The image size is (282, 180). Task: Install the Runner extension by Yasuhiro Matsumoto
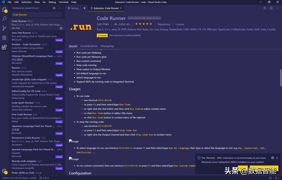point(59,75)
